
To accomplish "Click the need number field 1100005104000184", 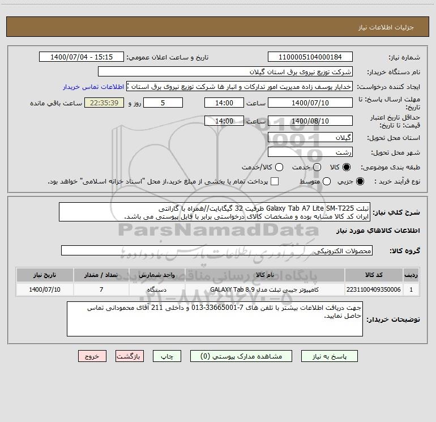I will tap(310, 57).
